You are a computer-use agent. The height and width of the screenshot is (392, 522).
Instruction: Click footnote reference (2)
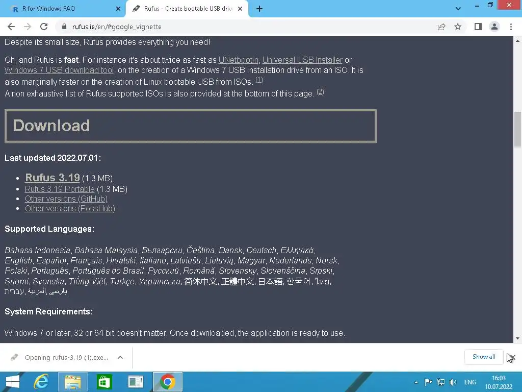[320, 92]
